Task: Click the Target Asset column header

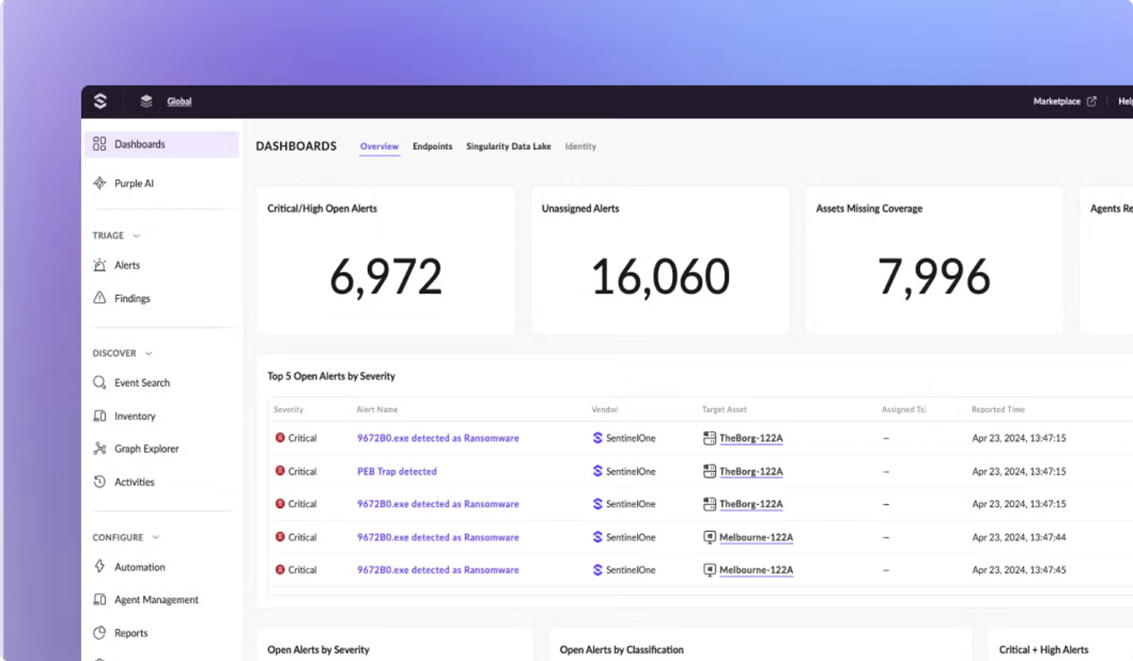Action: pos(725,409)
